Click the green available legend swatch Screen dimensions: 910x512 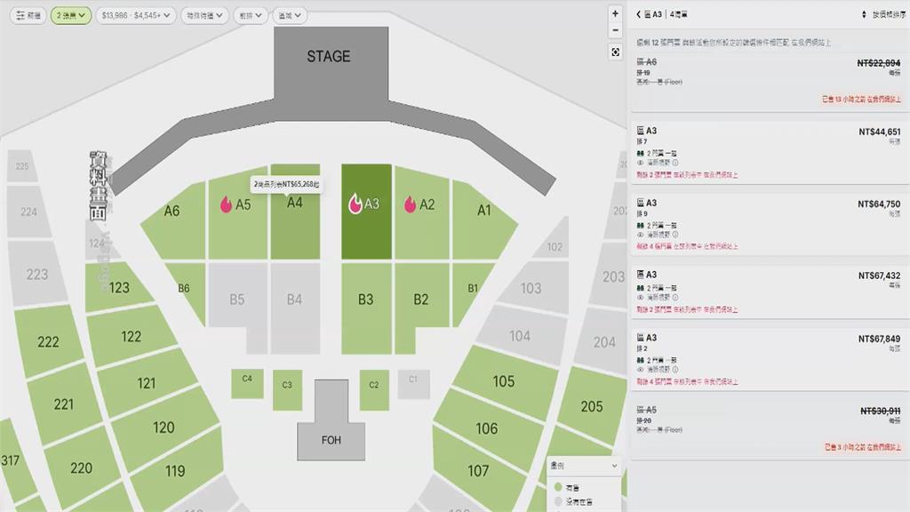[x=558, y=487]
